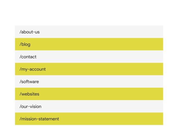
Task: Click the '/blog' text in yellow row
Action: pos(25,44)
